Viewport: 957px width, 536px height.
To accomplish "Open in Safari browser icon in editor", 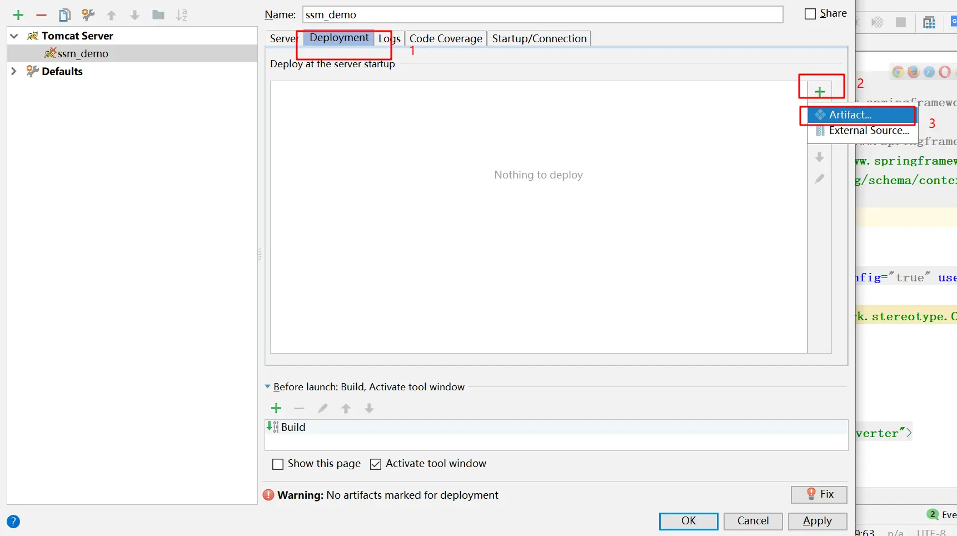I will (x=929, y=72).
